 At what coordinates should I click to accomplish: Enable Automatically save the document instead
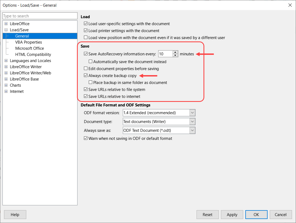90,61
